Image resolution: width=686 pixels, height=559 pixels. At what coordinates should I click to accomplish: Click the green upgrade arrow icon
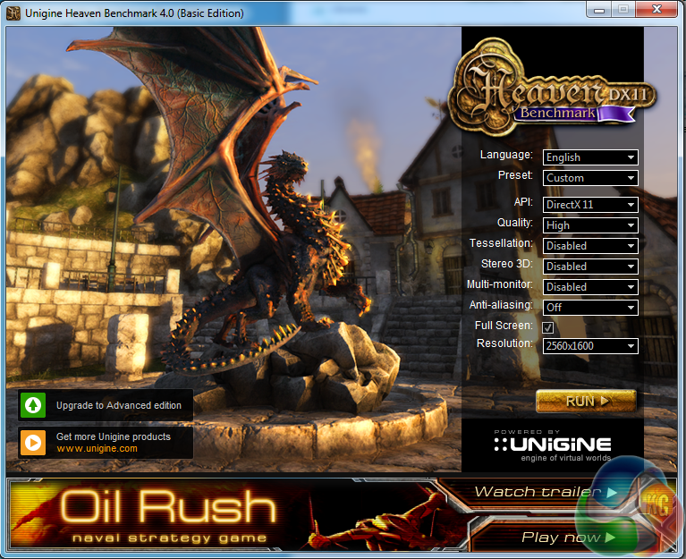[33, 405]
